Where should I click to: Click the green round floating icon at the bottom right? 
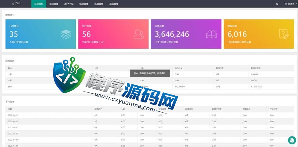click(x=292, y=140)
